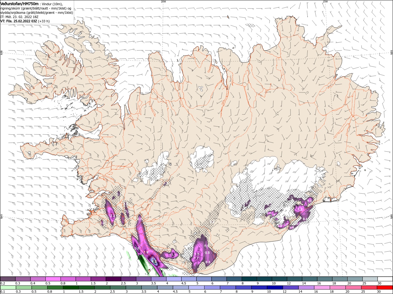
Task: Click the '0.2' label under the upper legend row
Action: click(x=2, y=283)
